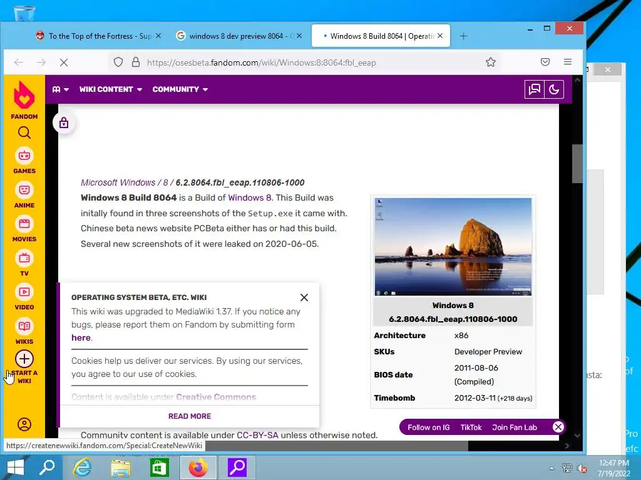Click the breadcrumb link 8
The image size is (641, 480).
click(x=165, y=182)
